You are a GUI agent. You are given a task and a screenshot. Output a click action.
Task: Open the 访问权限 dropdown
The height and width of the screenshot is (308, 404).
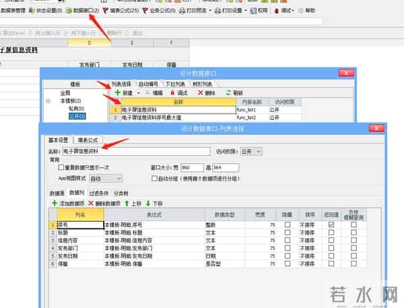[x=251, y=152]
